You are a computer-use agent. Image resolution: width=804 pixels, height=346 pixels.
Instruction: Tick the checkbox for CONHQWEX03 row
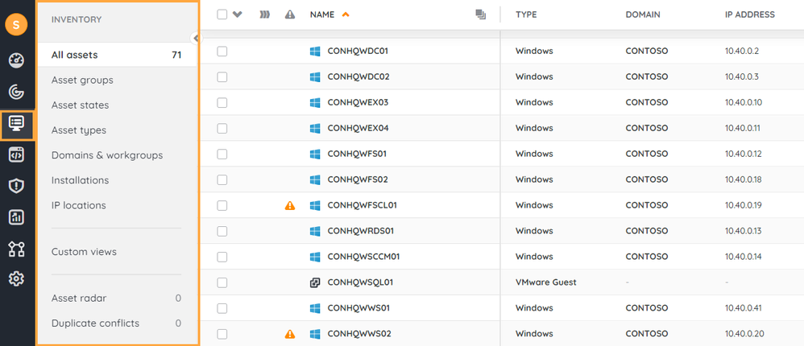(x=222, y=103)
